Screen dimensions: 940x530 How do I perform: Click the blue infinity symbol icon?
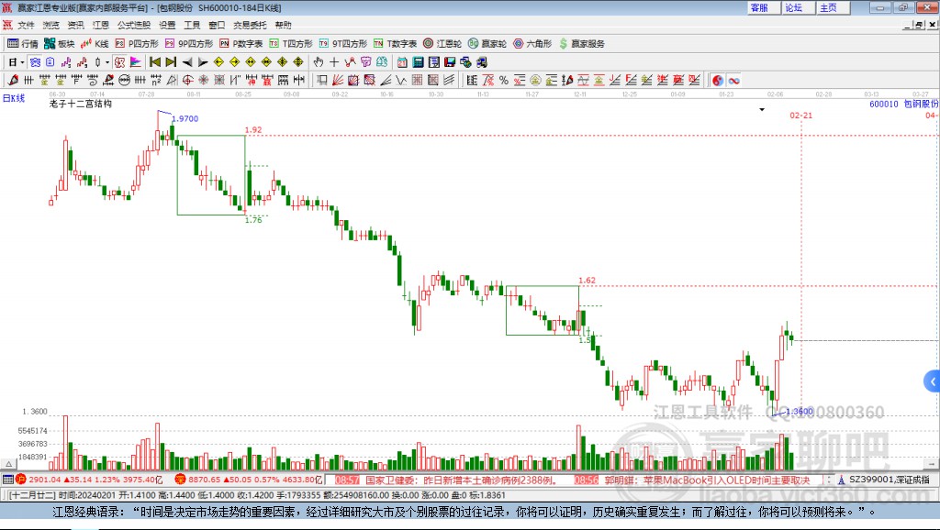733,80
